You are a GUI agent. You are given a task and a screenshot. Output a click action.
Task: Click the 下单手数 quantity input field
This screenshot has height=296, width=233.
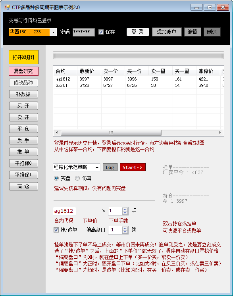(115, 211)
